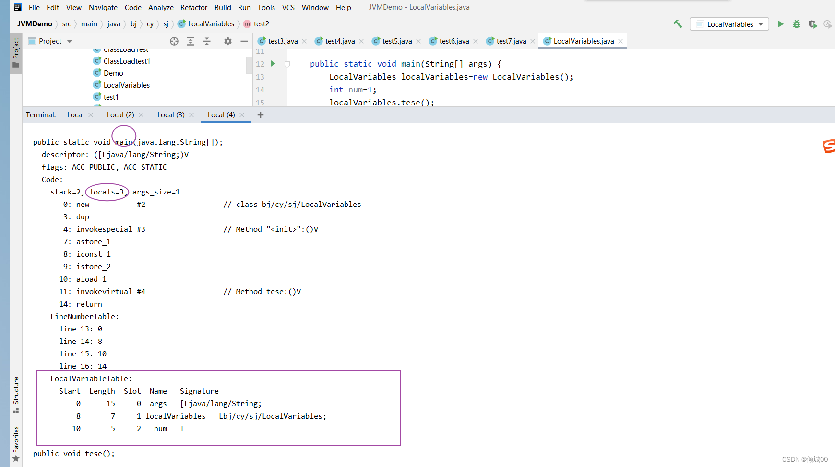Click the Build project hammer icon

click(678, 24)
